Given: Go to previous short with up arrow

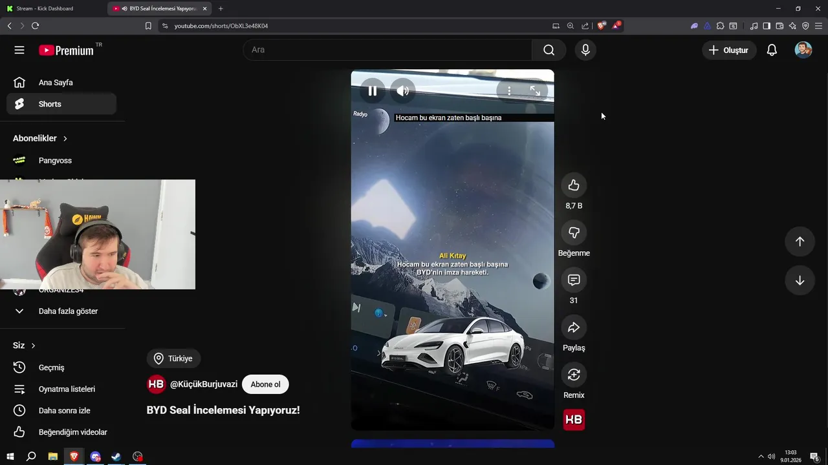Looking at the screenshot, I should coord(800,241).
